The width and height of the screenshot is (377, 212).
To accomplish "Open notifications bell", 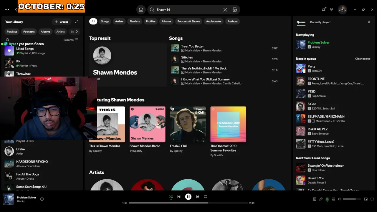I will coord(324,10).
